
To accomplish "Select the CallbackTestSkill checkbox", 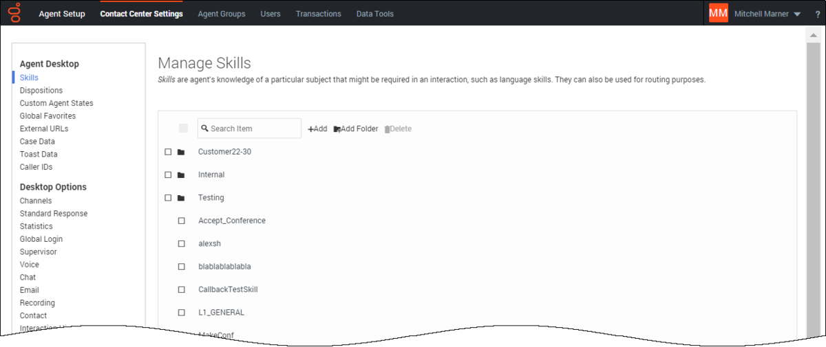I will pos(182,290).
